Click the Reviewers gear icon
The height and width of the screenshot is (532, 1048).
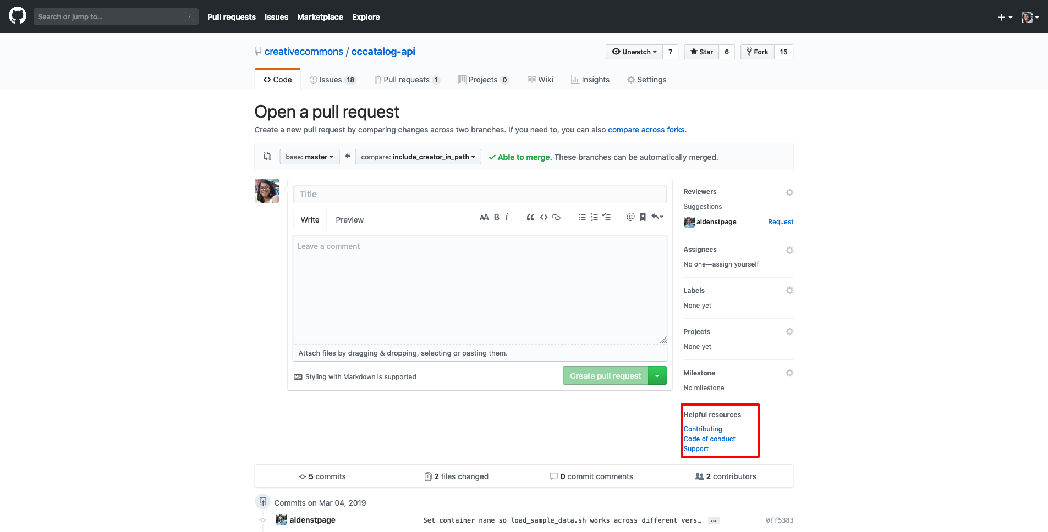tap(789, 192)
